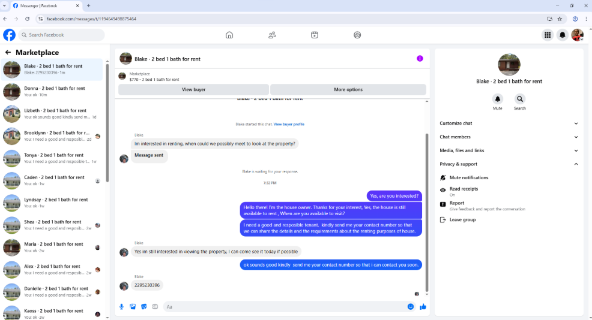
Task: Reload the page in the browser
Action: point(27,19)
